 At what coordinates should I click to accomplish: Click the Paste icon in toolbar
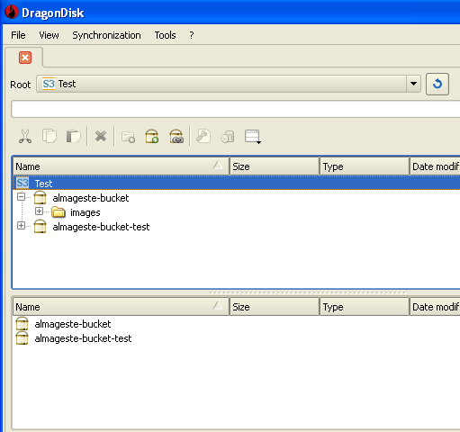(x=74, y=137)
